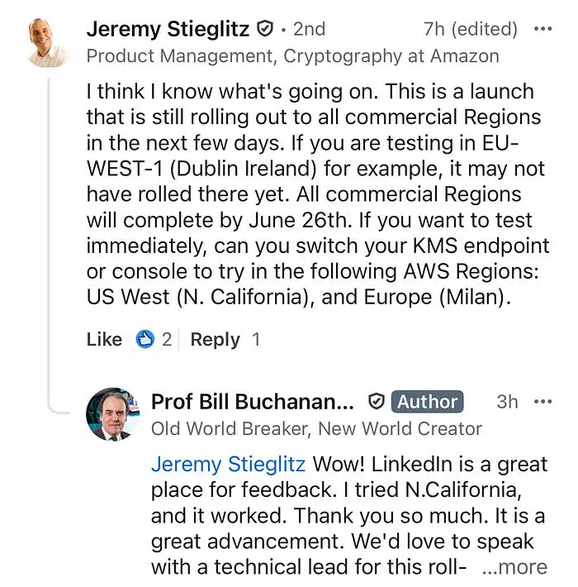Screen dimensions: 578x587
Task: Open Jeremy Stieglitz's profile name link
Action: tap(168, 29)
